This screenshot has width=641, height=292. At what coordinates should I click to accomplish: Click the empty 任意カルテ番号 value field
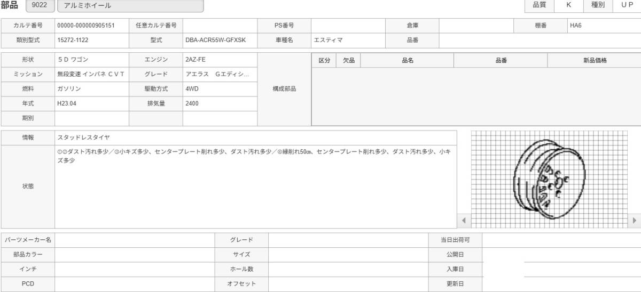pos(220,26)
